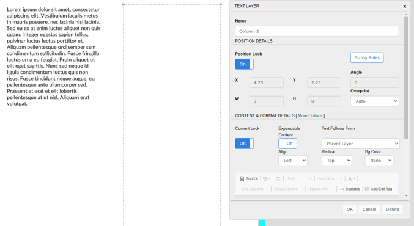Open the Overprint dropdown set to Auto

374,101
